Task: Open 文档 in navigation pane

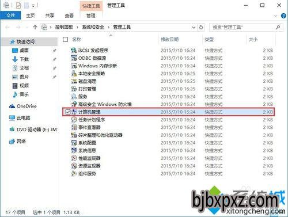Action: [x=24, y=68]
